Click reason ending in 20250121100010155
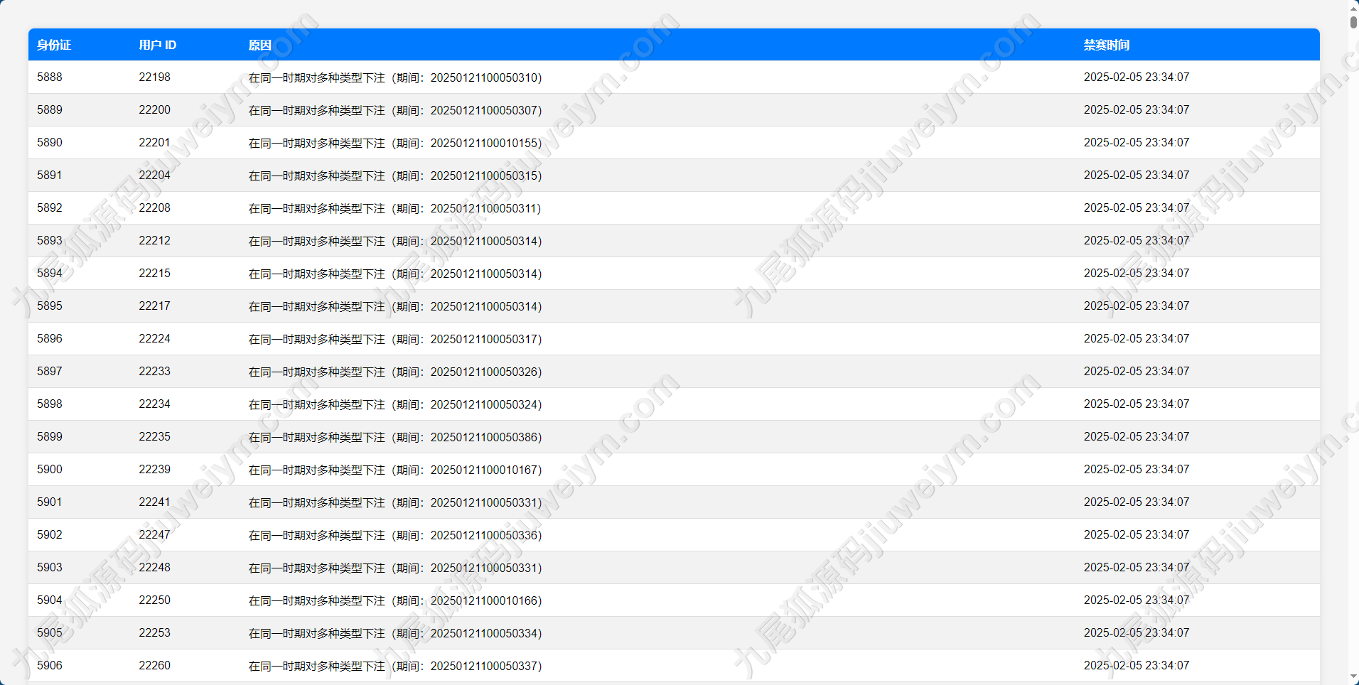Screen dimensions: 1359x685 (395, 143)
